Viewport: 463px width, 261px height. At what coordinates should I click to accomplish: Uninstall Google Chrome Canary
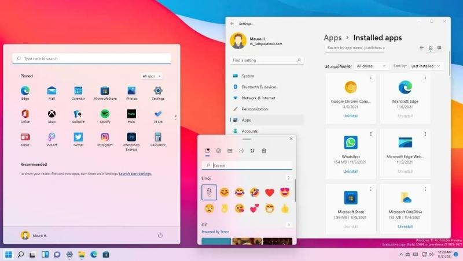pyautogui.click(x=351, y=116)
